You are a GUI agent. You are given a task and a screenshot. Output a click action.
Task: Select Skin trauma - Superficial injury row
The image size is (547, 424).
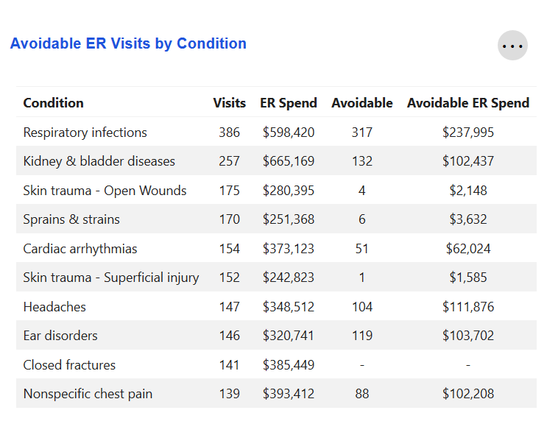pos(111,278)
